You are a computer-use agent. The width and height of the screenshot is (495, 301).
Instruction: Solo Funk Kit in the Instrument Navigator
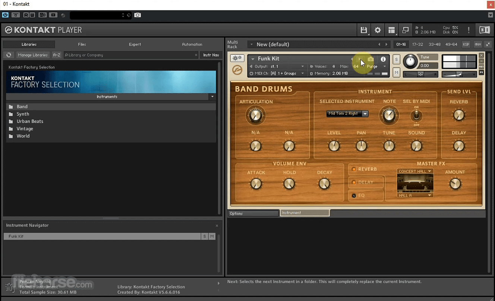[205, 236]
